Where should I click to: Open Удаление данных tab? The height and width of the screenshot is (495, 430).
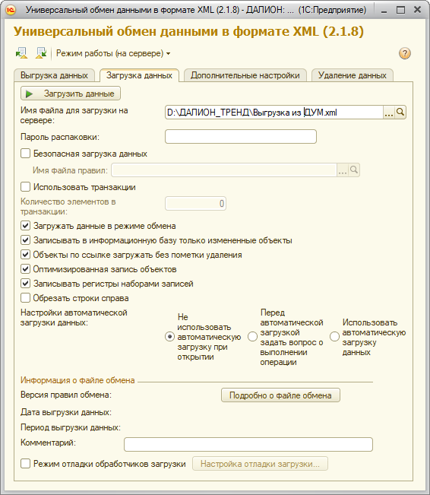point(352,75)
